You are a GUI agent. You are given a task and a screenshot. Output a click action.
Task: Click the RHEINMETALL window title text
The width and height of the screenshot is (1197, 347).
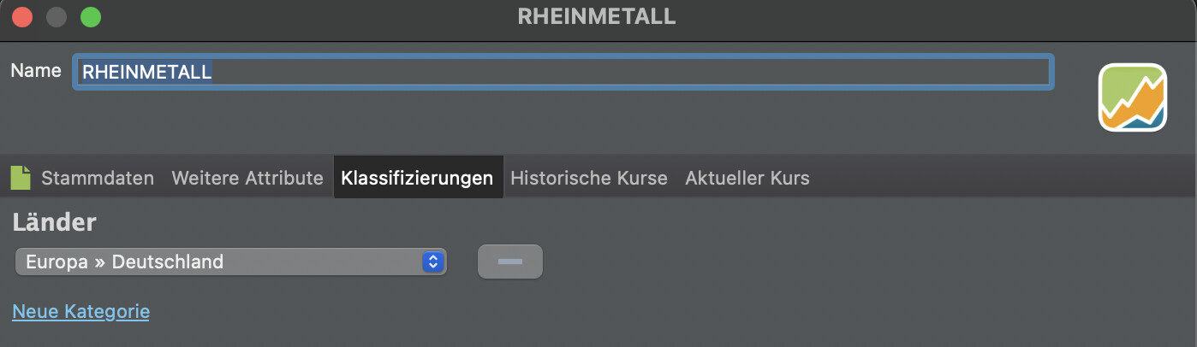pos(597,16)
